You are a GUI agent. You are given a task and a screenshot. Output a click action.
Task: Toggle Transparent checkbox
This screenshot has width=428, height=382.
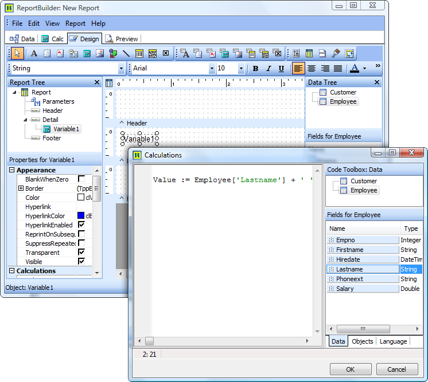(81, 252)
